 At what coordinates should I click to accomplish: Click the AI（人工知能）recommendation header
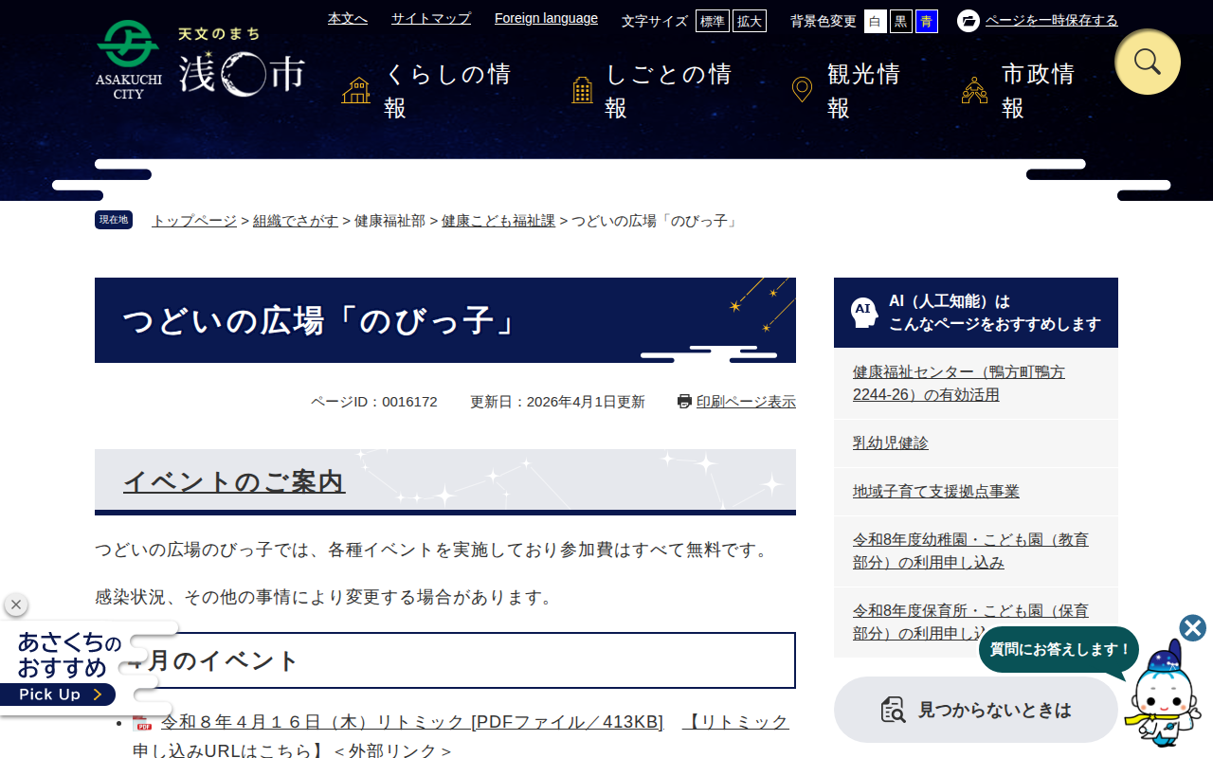point(976,313)
